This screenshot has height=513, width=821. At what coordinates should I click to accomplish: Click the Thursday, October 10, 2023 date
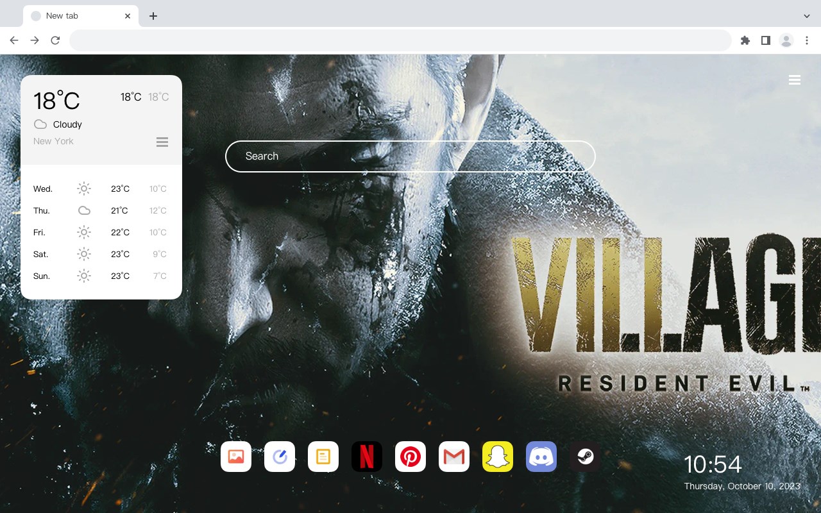(742, 486)
